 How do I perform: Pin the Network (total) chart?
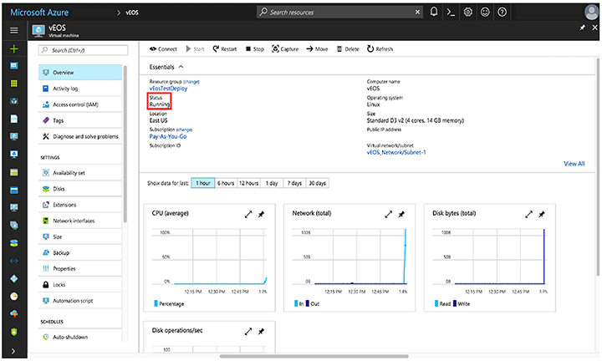(401, 215)
